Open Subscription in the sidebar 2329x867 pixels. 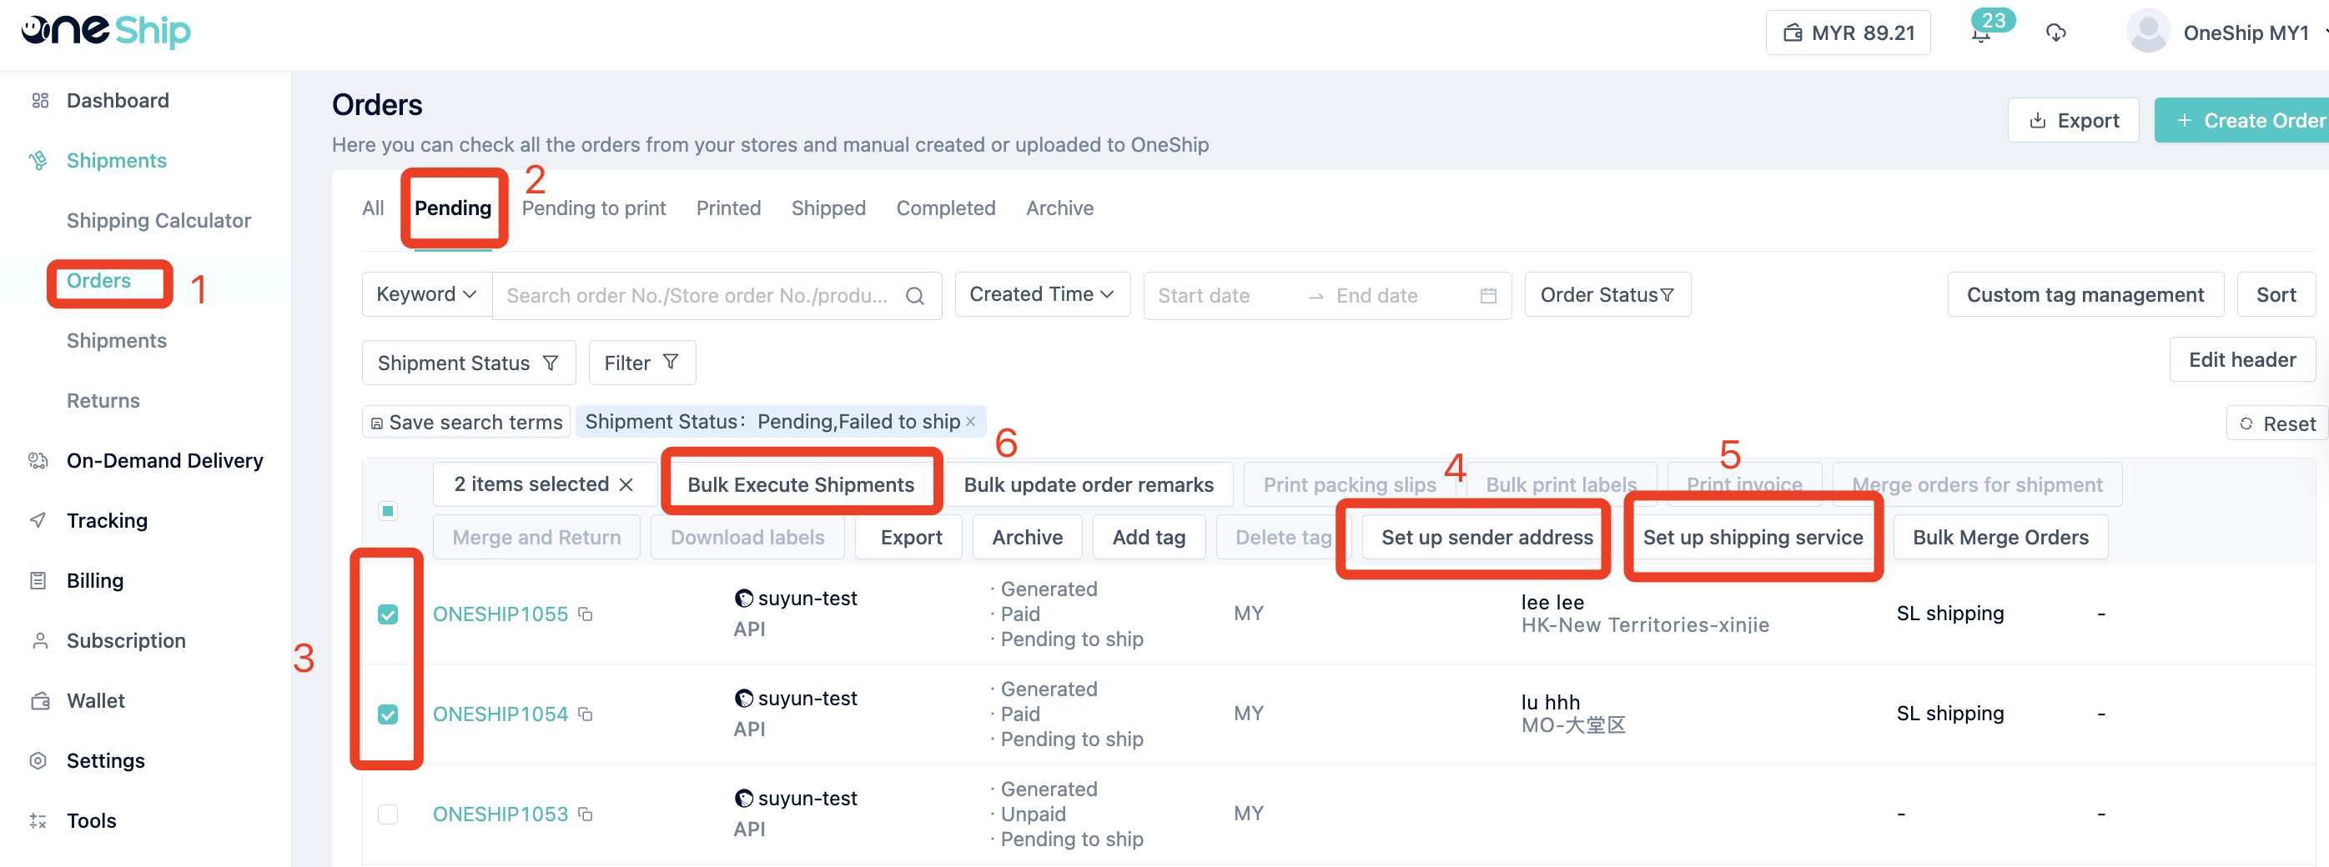[x=126, y=641]
